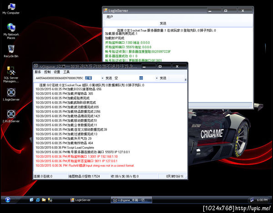Click the highlighted value in second combo box
The width and height of the screenshot is (273, 213).
141,78
